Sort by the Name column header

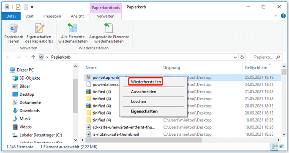pyautogui.click(x=91, y=68)
